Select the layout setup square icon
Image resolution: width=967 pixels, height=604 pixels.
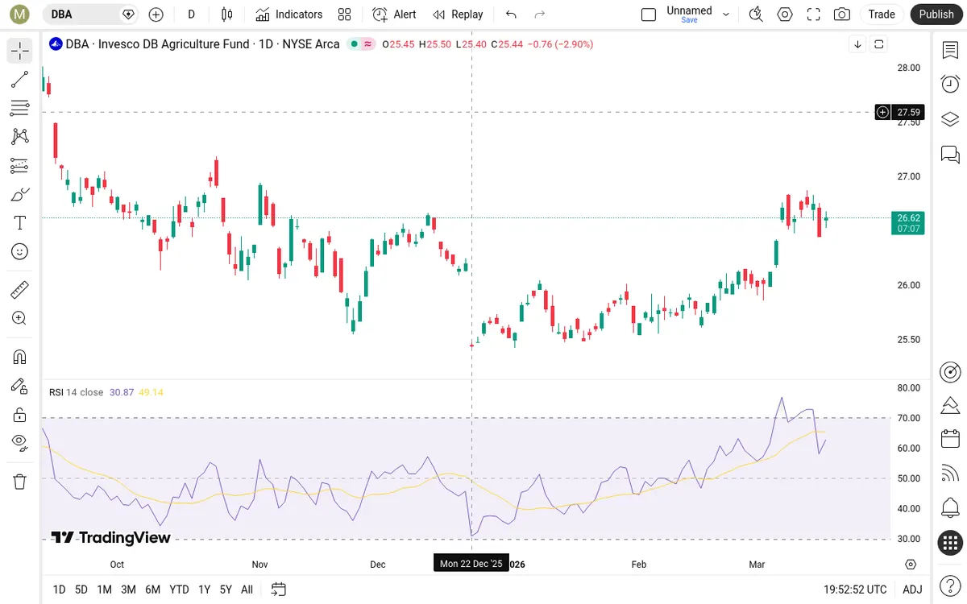[x=649, y=14]
